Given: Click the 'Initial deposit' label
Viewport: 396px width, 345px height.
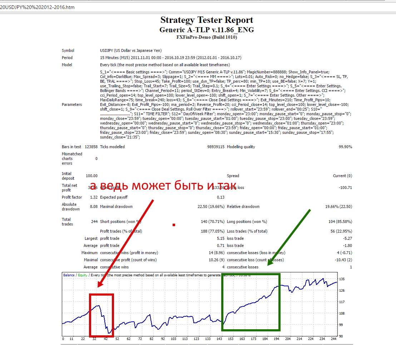Looking at the screenshot, I should click(x=68, y=176).
